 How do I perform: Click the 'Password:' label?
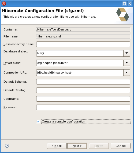pyautogui.click(x=11, y=107)
